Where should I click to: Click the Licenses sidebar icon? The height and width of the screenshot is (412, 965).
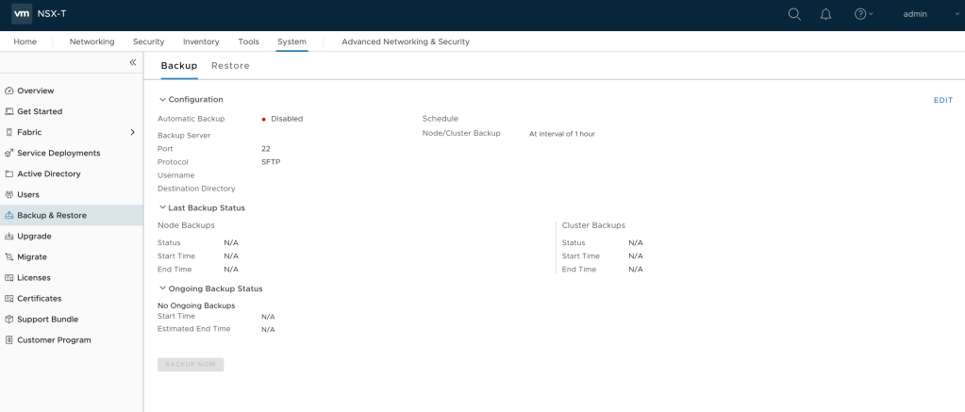[9, 277]
